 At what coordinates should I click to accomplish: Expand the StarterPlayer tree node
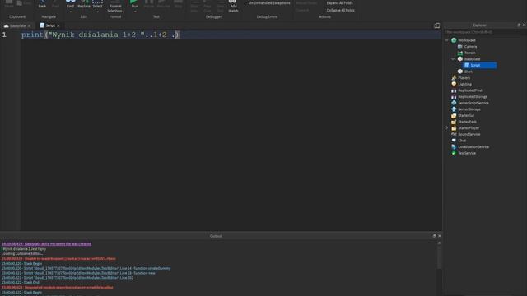pos(446,128)
